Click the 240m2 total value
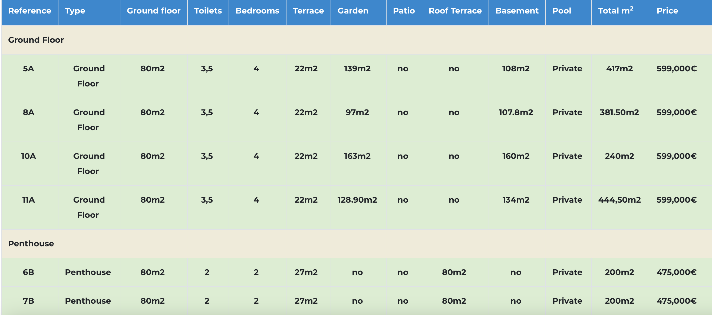This screenshot has height=315, width=712. tap(619, 156)
